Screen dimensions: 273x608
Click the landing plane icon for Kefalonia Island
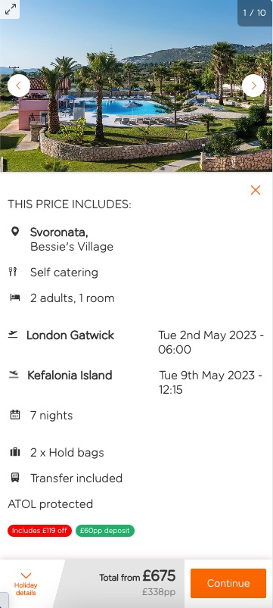click(14, 375)
